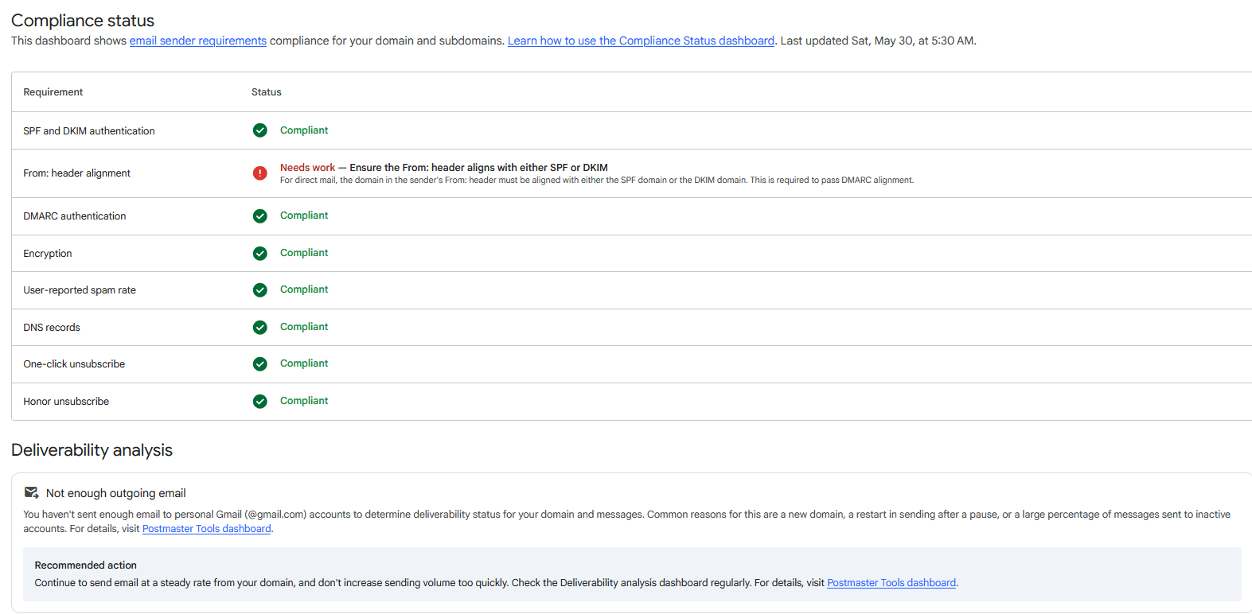Click the Compliant status in the Encryption row
This screenshot has width=1252, height=614.
pos(304,253)
